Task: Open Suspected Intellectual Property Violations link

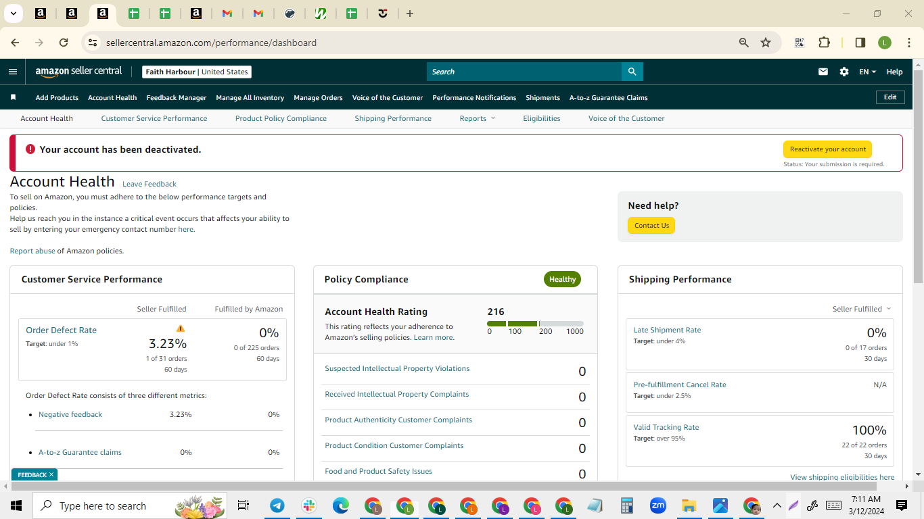Action: (397, 368)
